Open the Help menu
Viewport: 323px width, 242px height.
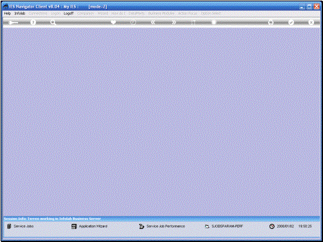click(x=7, y=13)
